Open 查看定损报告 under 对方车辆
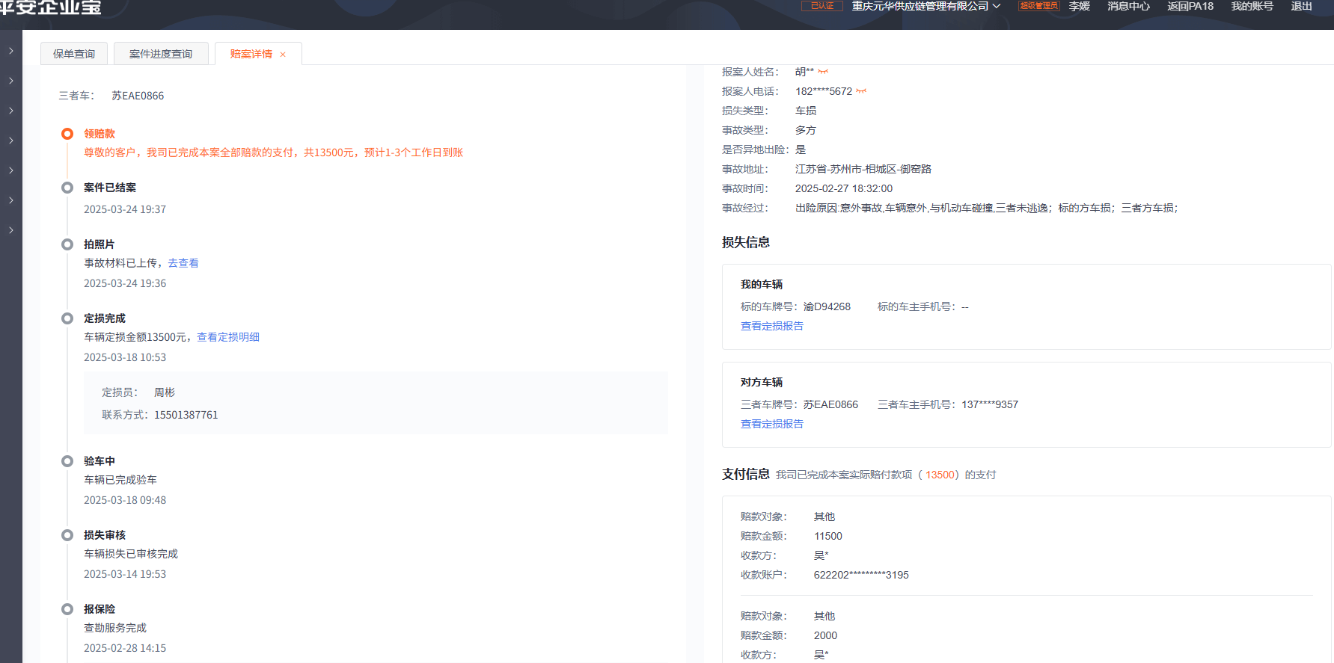 [x=772, y=424]
